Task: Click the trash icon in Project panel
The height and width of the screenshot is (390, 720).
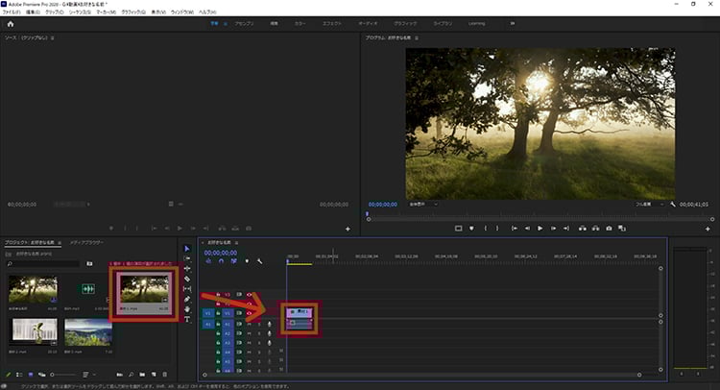Action: [x=165, y=375]
